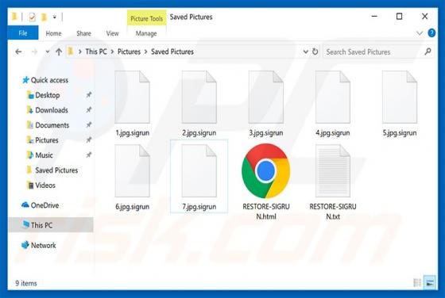Click the Search Saved Pictures field

(378, 52)
